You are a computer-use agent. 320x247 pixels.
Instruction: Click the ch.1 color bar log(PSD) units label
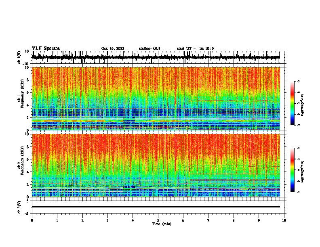(303, 105)
